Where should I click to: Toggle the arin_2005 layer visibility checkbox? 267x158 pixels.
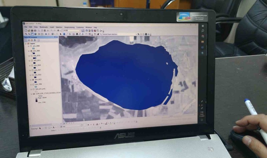tap(31, 51)
